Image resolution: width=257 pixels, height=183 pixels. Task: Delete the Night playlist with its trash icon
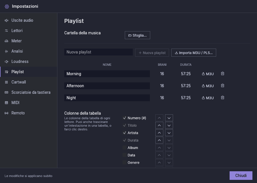pos(222,98)
